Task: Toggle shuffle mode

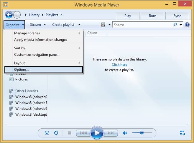Action: point(47,133)
